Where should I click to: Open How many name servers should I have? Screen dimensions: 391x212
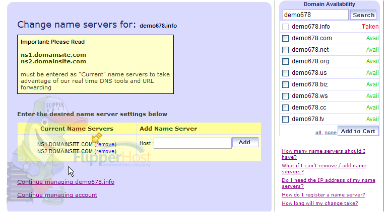323,154
